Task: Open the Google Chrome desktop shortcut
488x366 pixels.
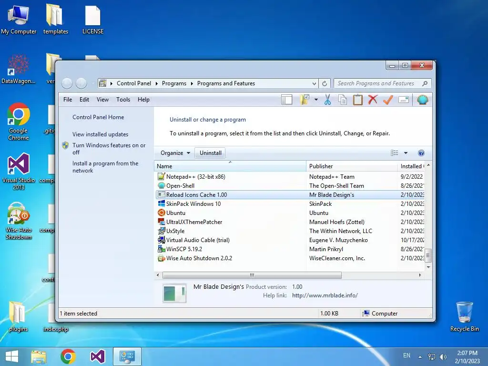Action: coord(19,122)
